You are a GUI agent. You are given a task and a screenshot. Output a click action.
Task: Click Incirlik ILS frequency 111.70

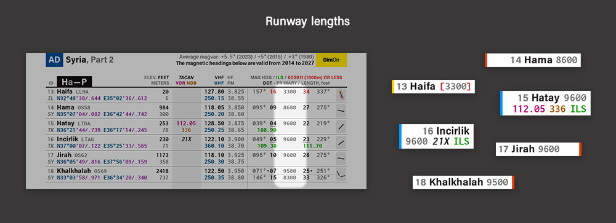pyautogui.click(x=313, y=146)
